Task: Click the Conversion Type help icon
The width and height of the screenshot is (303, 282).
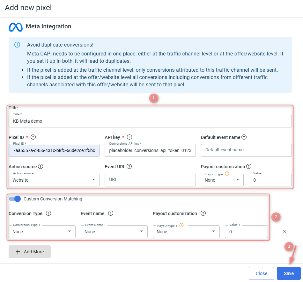Action: [48, 213]
